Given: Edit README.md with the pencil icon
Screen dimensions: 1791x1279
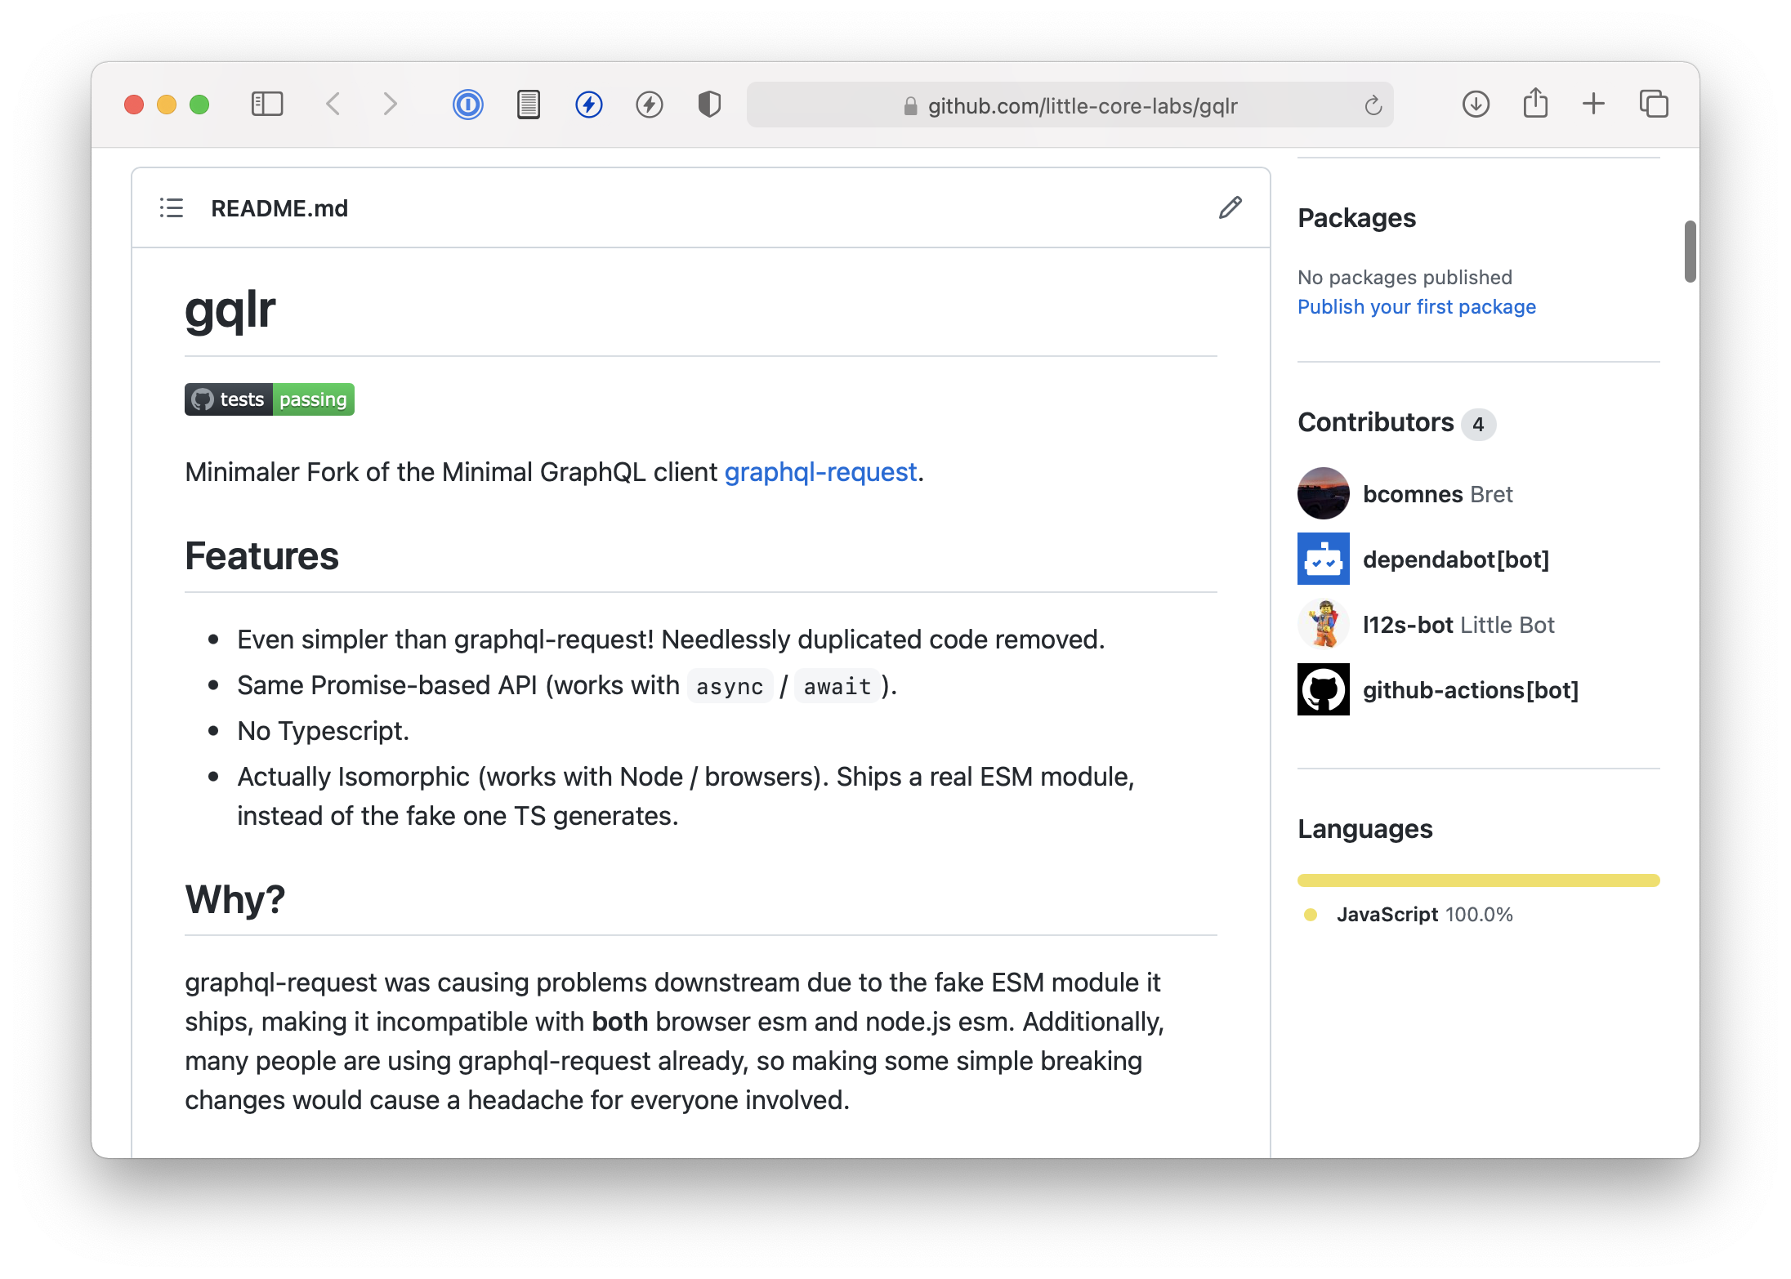Looking at the screenshot, I should click(x=1230, y=208).
